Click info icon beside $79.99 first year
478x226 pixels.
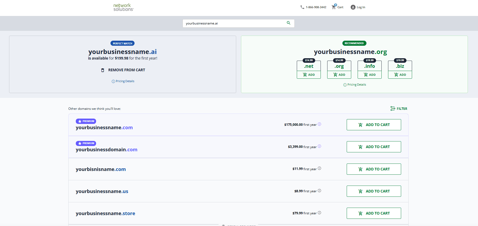point(319,213)
